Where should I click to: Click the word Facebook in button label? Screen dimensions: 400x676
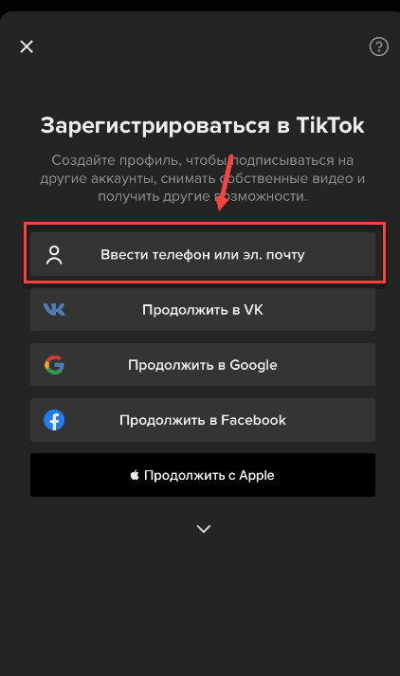pos(253,420)
